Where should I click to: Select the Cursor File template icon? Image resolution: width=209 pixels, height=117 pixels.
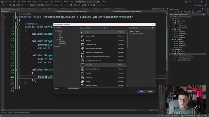point(83,77)
